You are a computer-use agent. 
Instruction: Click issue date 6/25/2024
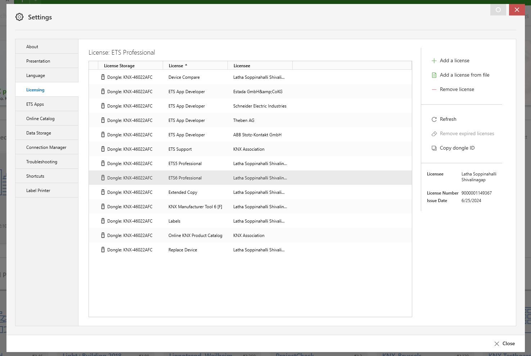pyautogui.click(x=471, y=200)
